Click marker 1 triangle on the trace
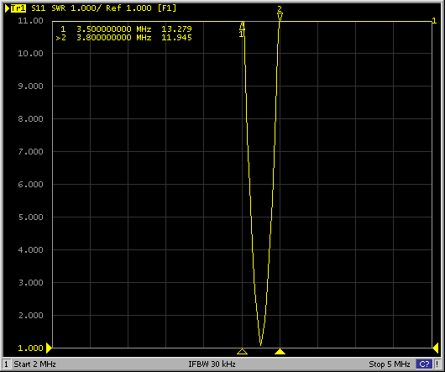The width and height of the screenshot is (445, 372). click(x=242, y=26)
